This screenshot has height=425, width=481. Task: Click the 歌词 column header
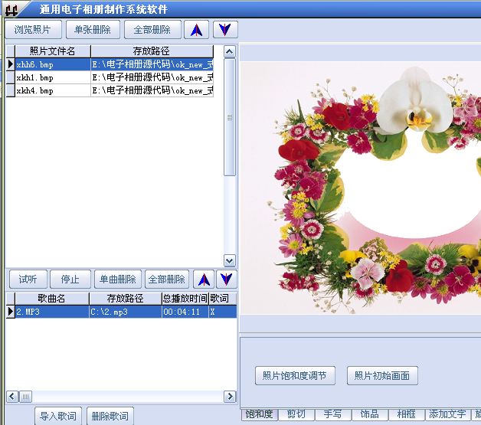click(x=223, y=299)
